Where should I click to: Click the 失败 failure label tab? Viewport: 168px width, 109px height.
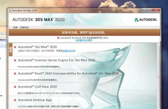pos(11,50)
